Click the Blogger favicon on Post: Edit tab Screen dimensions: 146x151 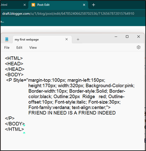[x=33, y=5]
